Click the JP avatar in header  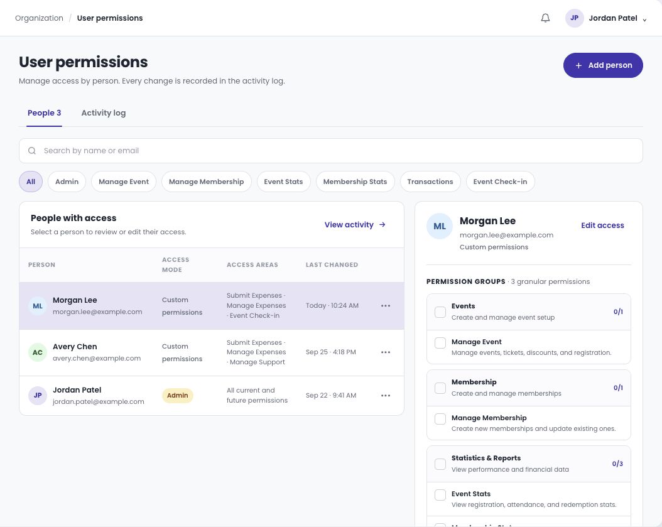tap(574, 18)
